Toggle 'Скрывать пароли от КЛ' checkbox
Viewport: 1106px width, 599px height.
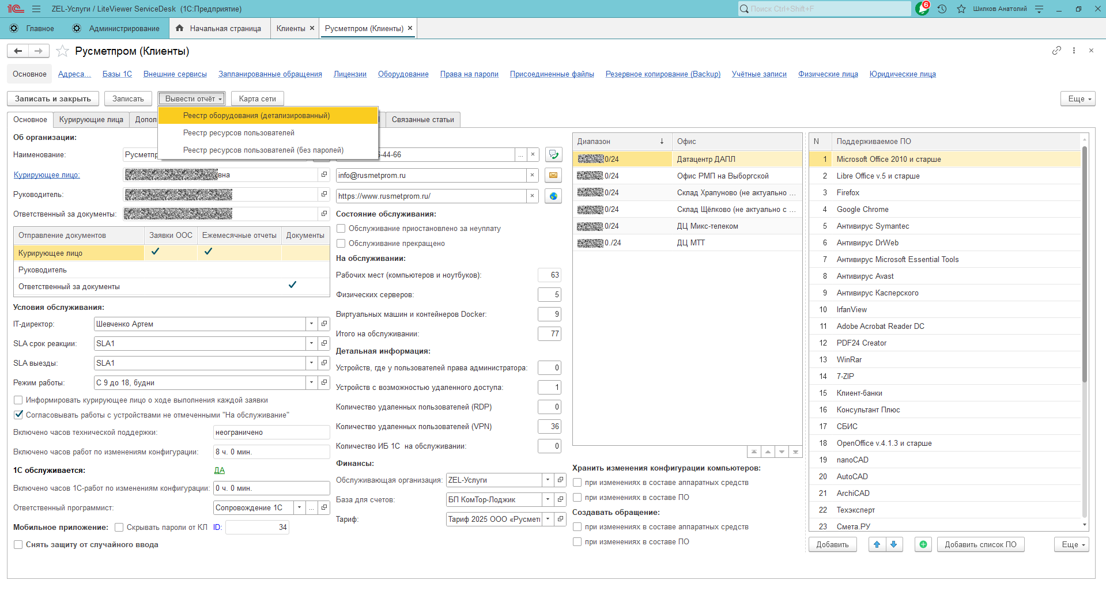(119, 527)
